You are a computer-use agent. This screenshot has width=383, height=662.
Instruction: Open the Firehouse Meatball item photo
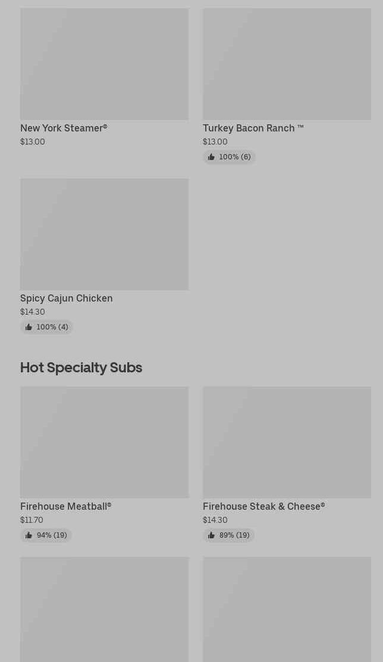pos(104,443)
